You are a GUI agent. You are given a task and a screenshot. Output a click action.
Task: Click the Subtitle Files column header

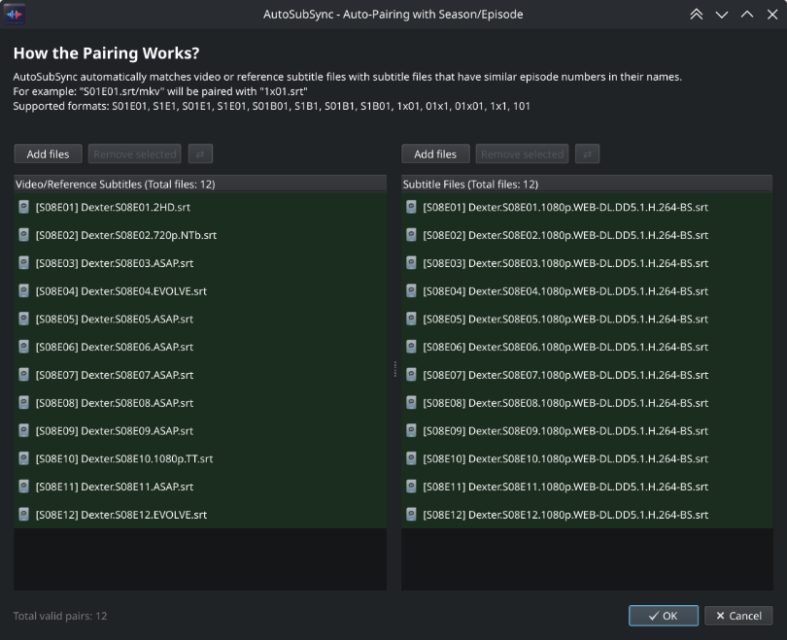pyautogui.click(x=587, y=184)
